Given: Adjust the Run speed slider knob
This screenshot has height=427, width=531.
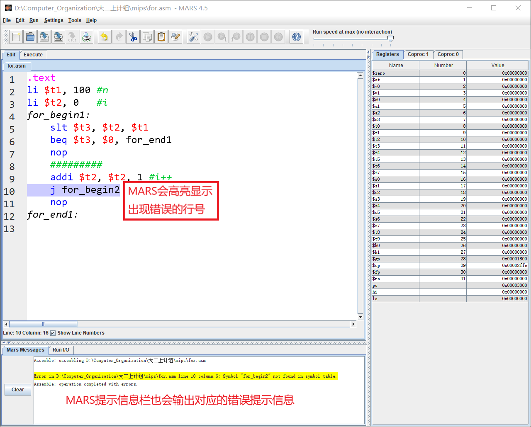Looking at the screenshot, I should tap(390, 39).
